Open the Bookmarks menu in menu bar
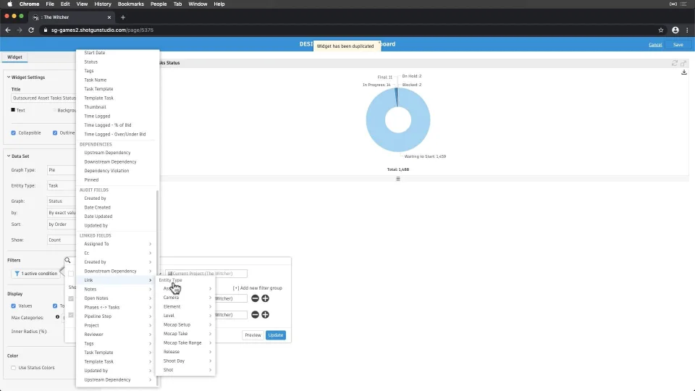 pos(131,4)
